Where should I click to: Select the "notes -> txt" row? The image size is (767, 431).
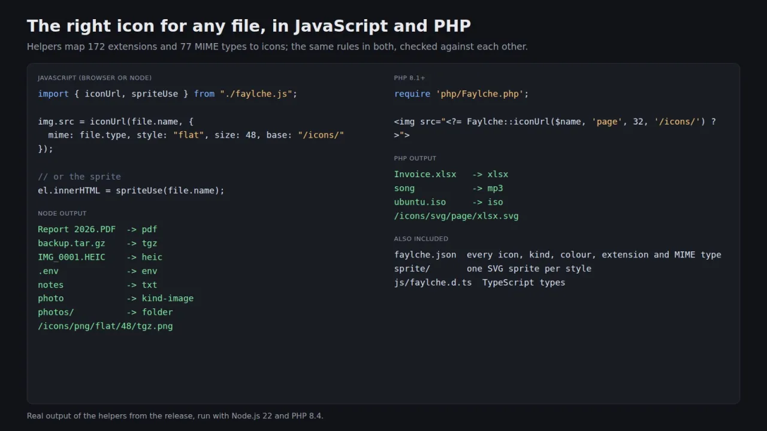point(98,285)
